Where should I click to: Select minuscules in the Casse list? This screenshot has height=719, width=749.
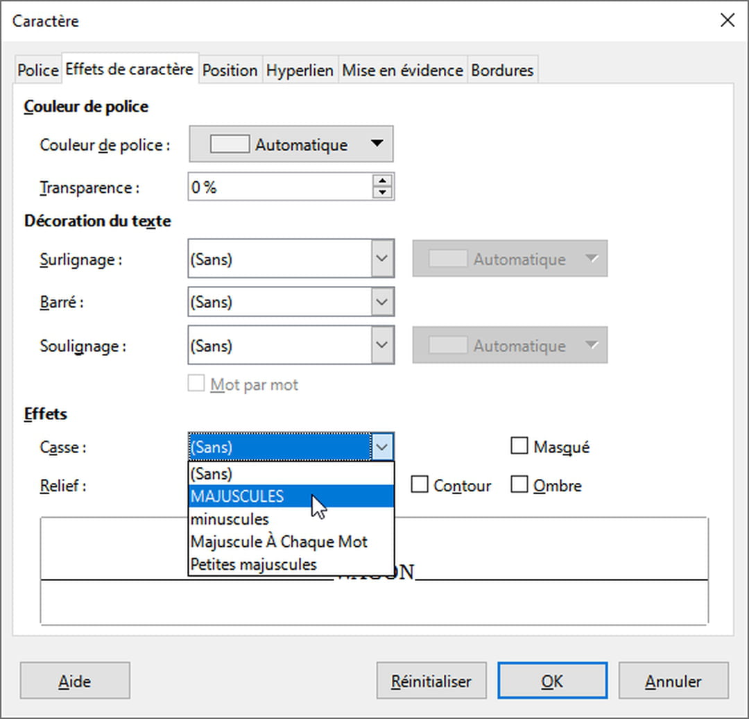click(x=230, y=519)
